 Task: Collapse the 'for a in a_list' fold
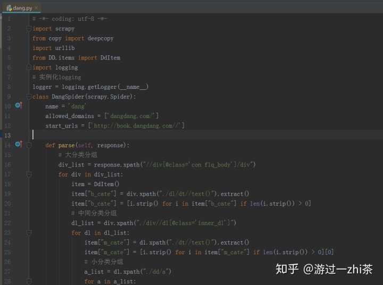[29, 281]
